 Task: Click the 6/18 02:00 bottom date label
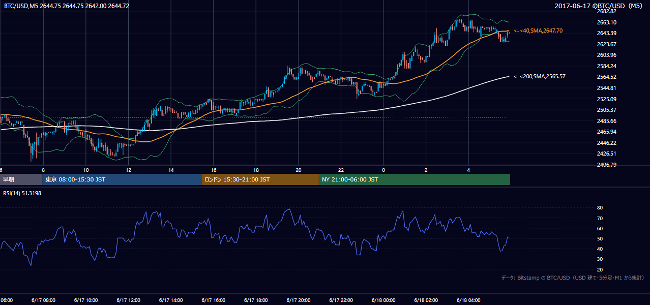[426, 300]
